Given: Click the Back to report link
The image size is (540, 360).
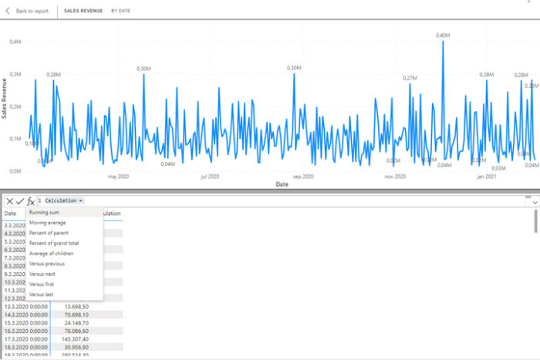Looking at the screenshot, I should (x=32, y=11).
